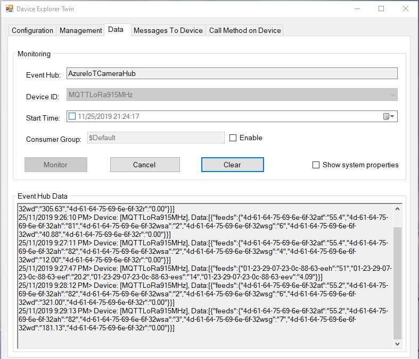Go to Messages To Device tab
Viewport: 419px width, 359px height.
168,30
